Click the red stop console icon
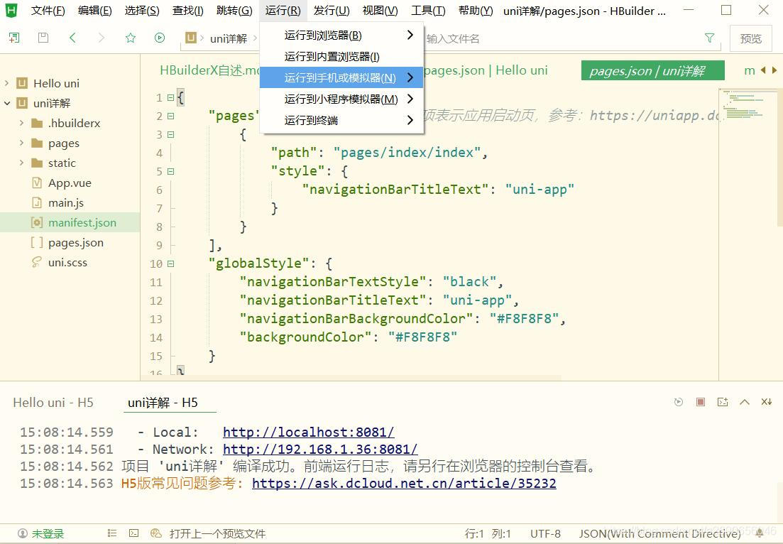The width and height of the screenshot is (783, 544). coord(701,402)
